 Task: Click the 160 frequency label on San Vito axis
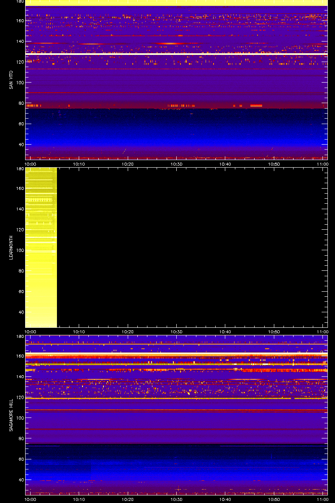[x=20, y=21]
